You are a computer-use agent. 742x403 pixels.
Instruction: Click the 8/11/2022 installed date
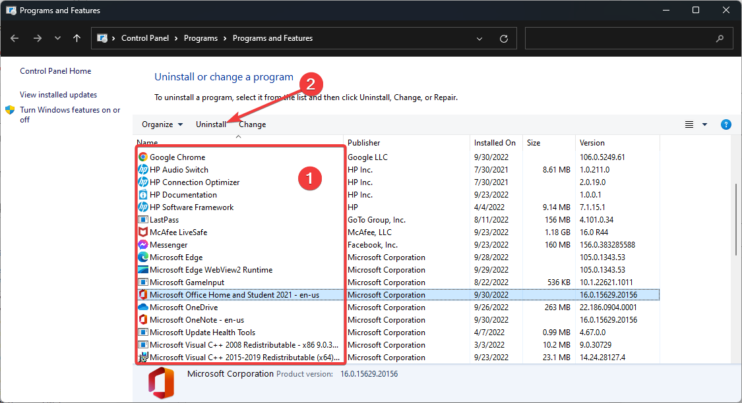[x=491, y=220]
